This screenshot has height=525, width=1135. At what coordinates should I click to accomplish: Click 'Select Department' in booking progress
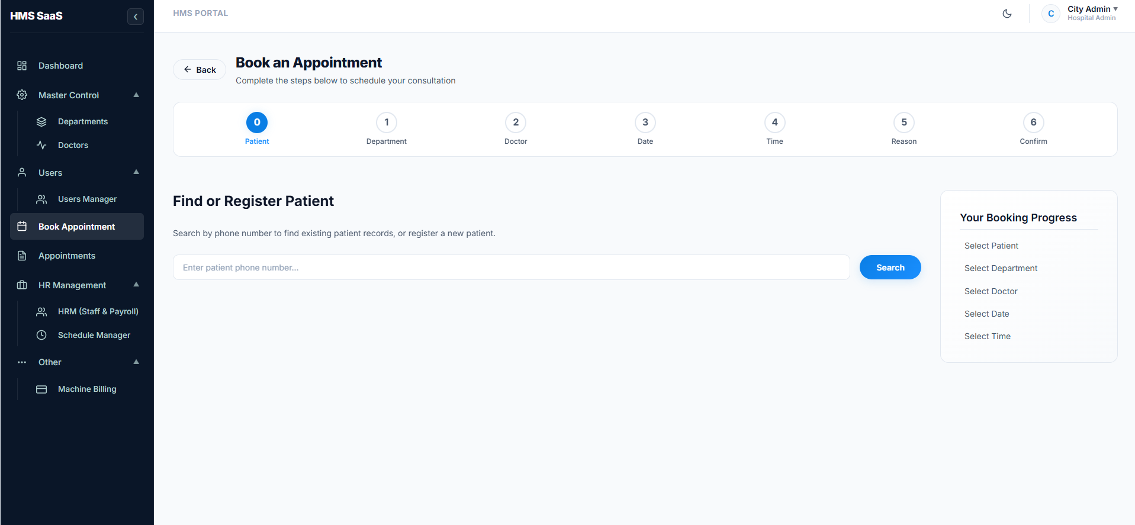coord(1001,268)
